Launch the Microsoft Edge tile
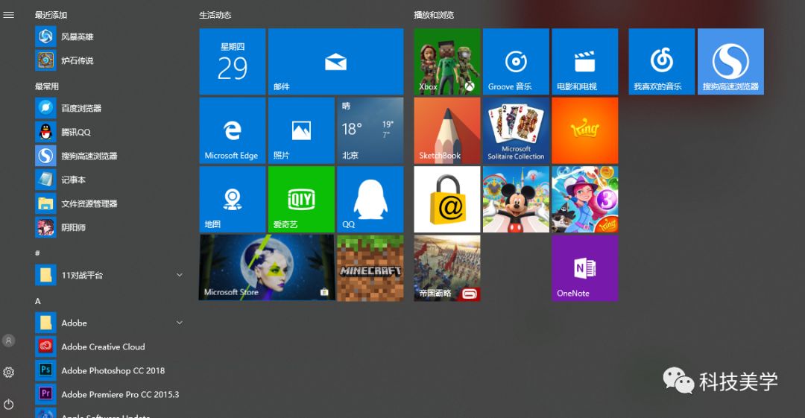Screen dimensions: 805x418 point(233,130)
